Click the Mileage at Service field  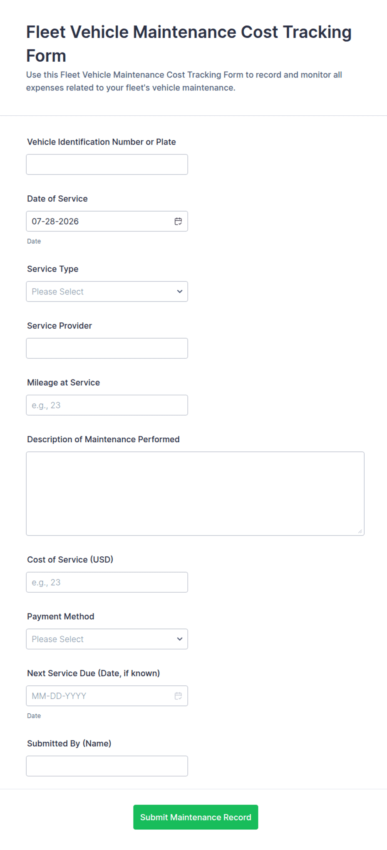[107, 405]
